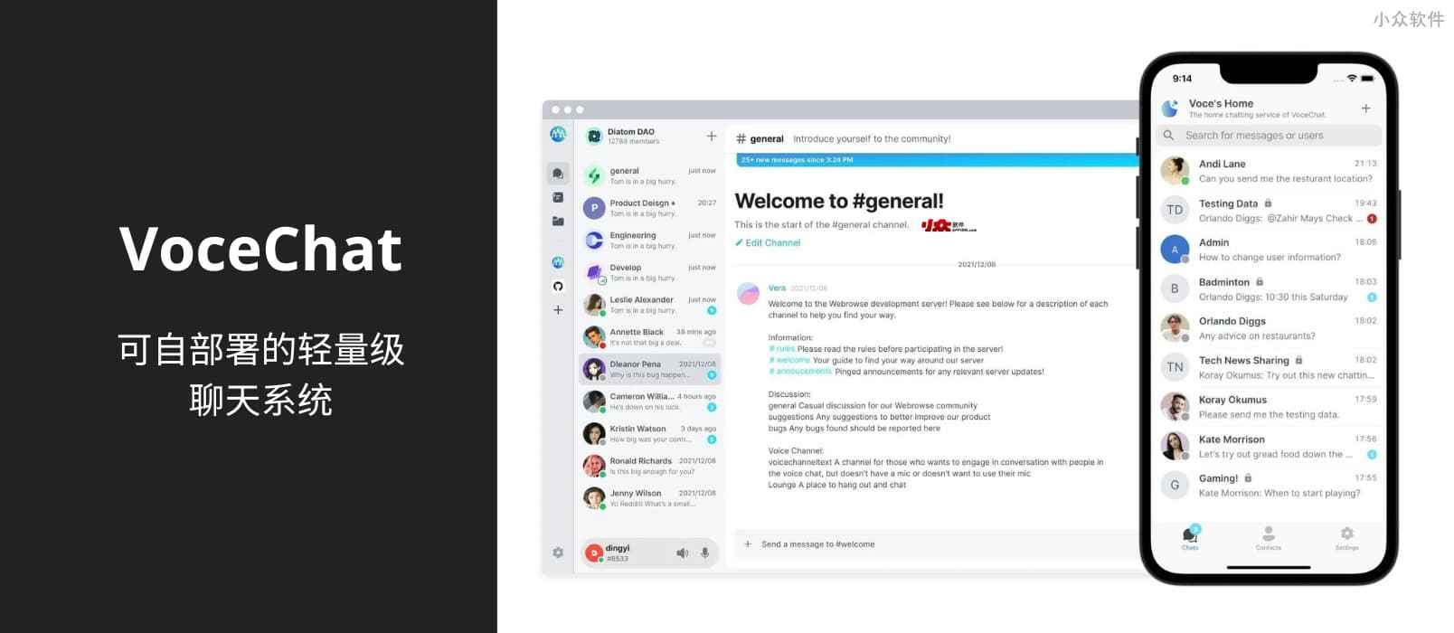
Task: Click the GitHub icon in left sidebar
Action: tap(558, 287)
